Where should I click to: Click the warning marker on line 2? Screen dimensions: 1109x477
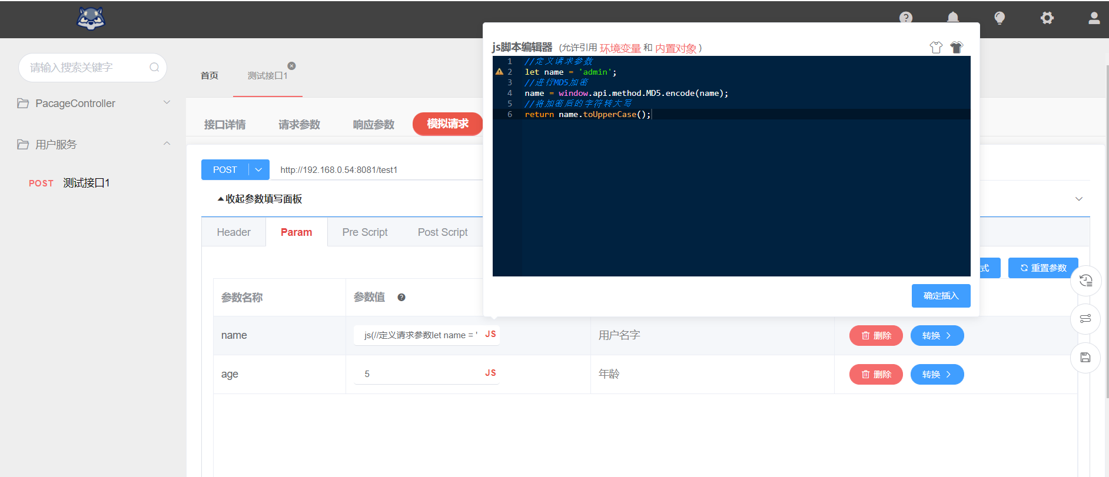(x=499, y=72)
